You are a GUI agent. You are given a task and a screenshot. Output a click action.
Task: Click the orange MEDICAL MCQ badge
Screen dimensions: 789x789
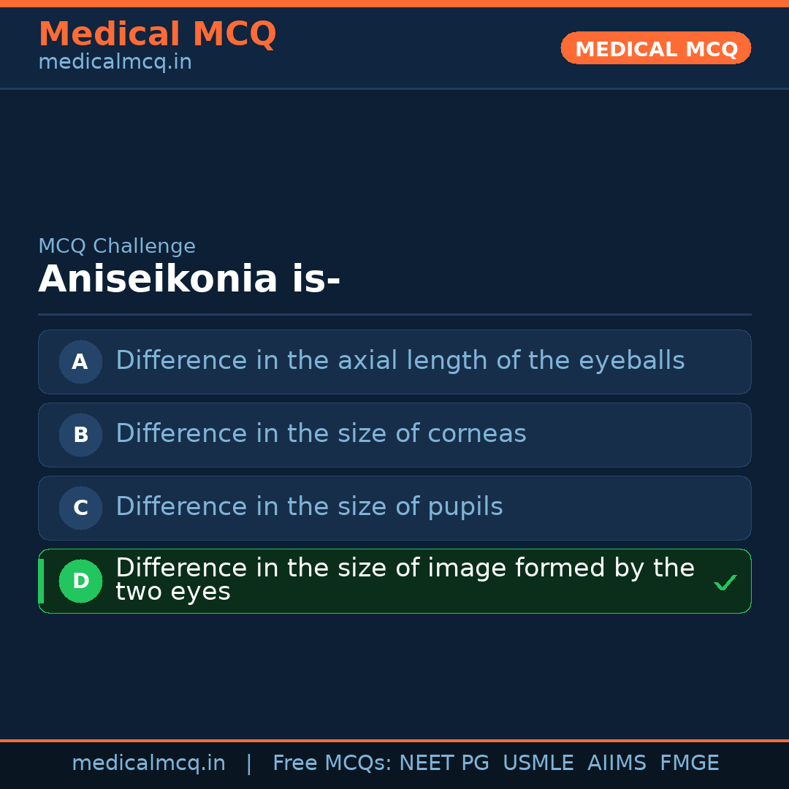click(x=655, y=48)
